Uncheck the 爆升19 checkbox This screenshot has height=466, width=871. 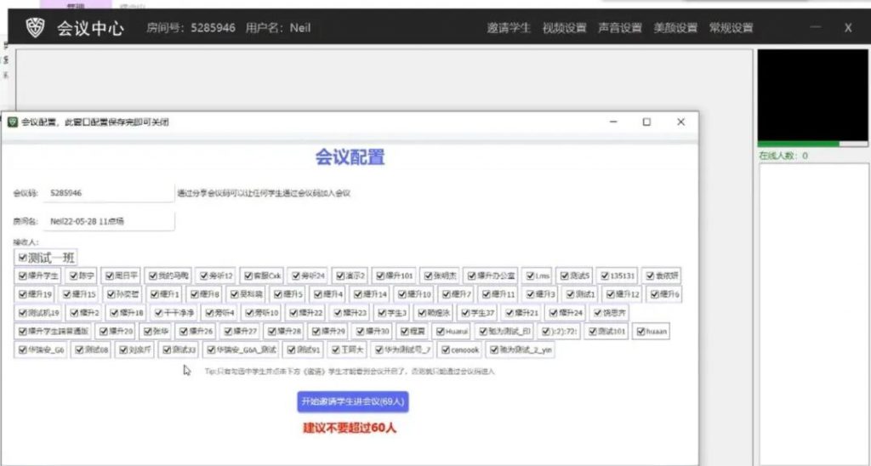click(x=23, y=294)
